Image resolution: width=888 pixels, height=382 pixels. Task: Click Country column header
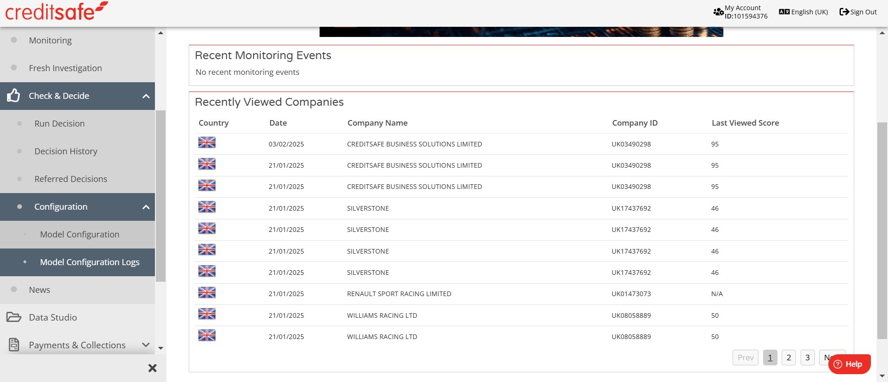[x=213, y=123]
